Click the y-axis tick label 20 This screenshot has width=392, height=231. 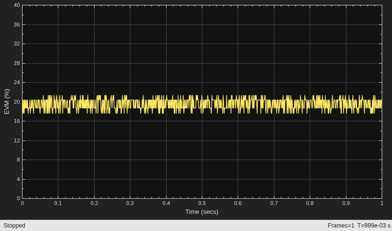click(x=17, y=102)
